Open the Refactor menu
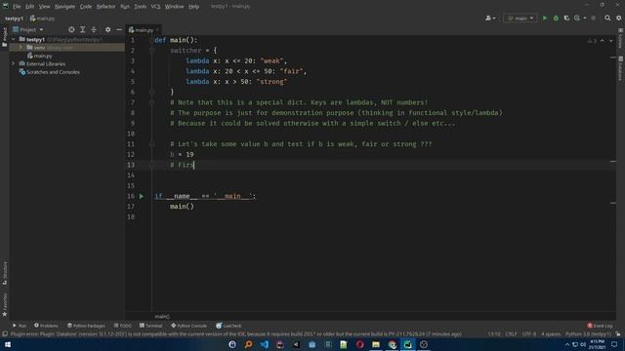Viewport: 625px width, 351px height. pyautogui.click(x=105, y=7)
